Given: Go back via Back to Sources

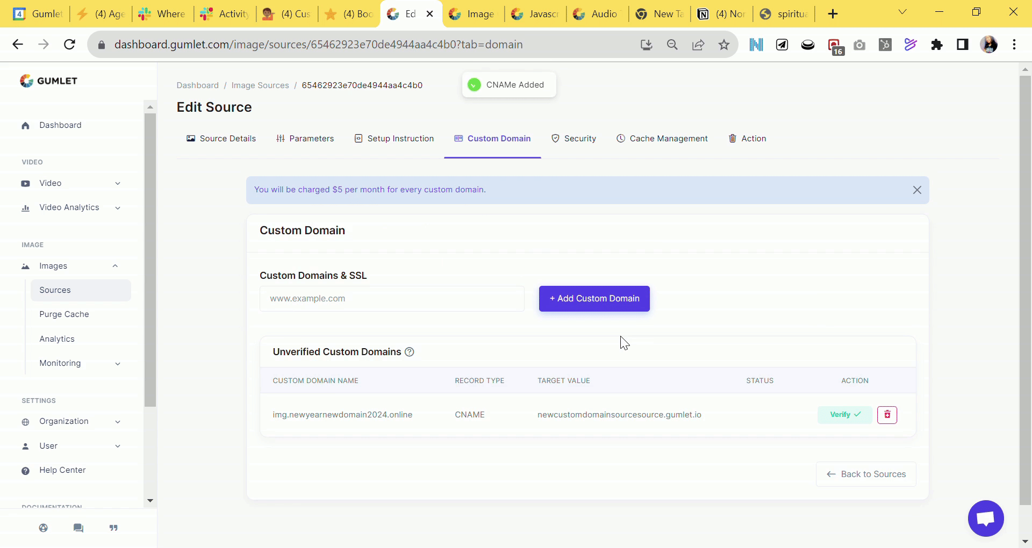Looking at the screenshot, I should (866, 474).
